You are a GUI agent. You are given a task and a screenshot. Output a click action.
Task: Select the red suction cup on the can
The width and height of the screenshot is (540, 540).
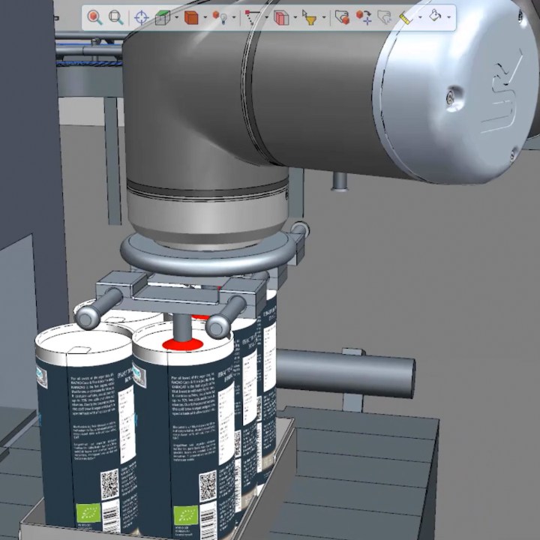(182, 344)
